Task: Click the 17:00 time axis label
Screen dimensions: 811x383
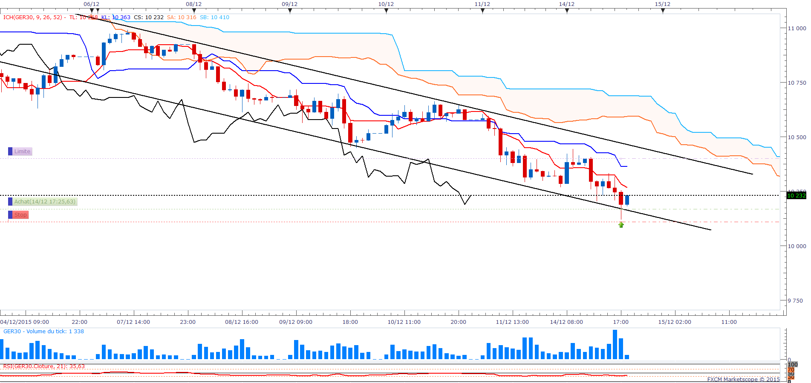Action: click(x=621, y=322)
